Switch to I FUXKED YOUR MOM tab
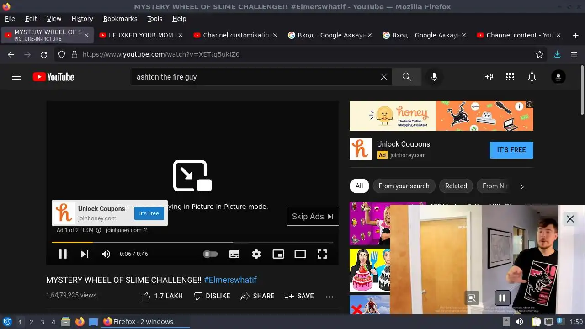Viewport: 585px width, 329px height. (141, 35)
